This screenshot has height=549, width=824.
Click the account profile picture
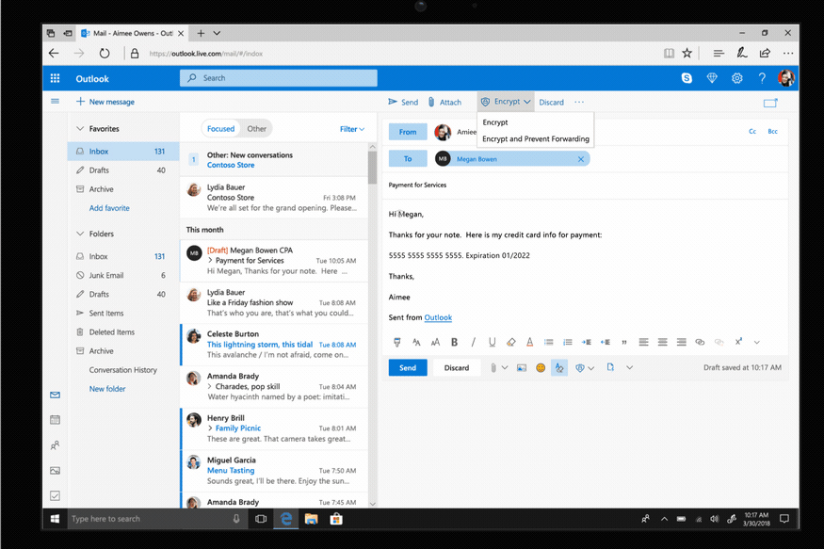(x=786, y=78)
